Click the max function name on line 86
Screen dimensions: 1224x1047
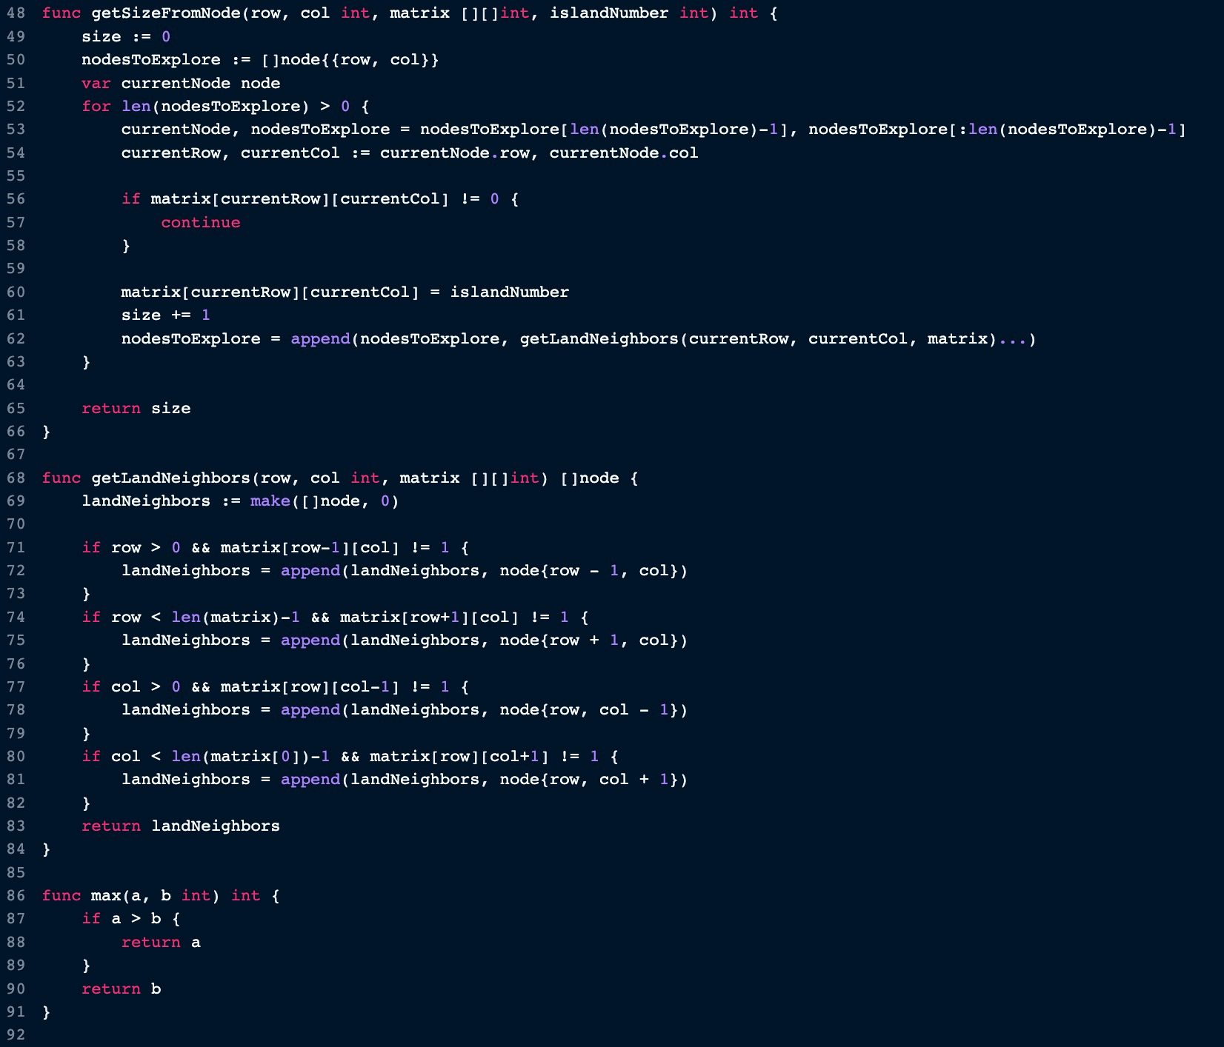[x=105, y=895]
